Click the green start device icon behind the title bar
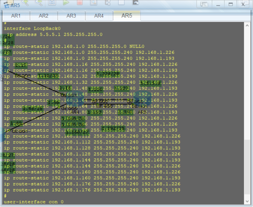This screenshot has height=207, width=253. pyautogui.click(x=66, y=2)
